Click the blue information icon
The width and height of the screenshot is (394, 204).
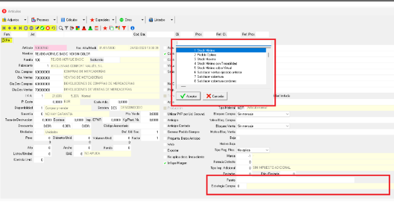point(133,28)
